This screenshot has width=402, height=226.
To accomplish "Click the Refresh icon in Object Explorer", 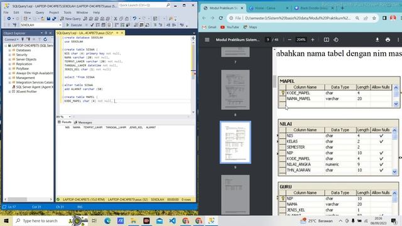I will 45,40.
